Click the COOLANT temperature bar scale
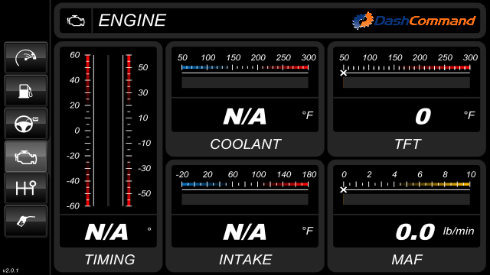Screen dimensions: 490x275 point(245,72)
